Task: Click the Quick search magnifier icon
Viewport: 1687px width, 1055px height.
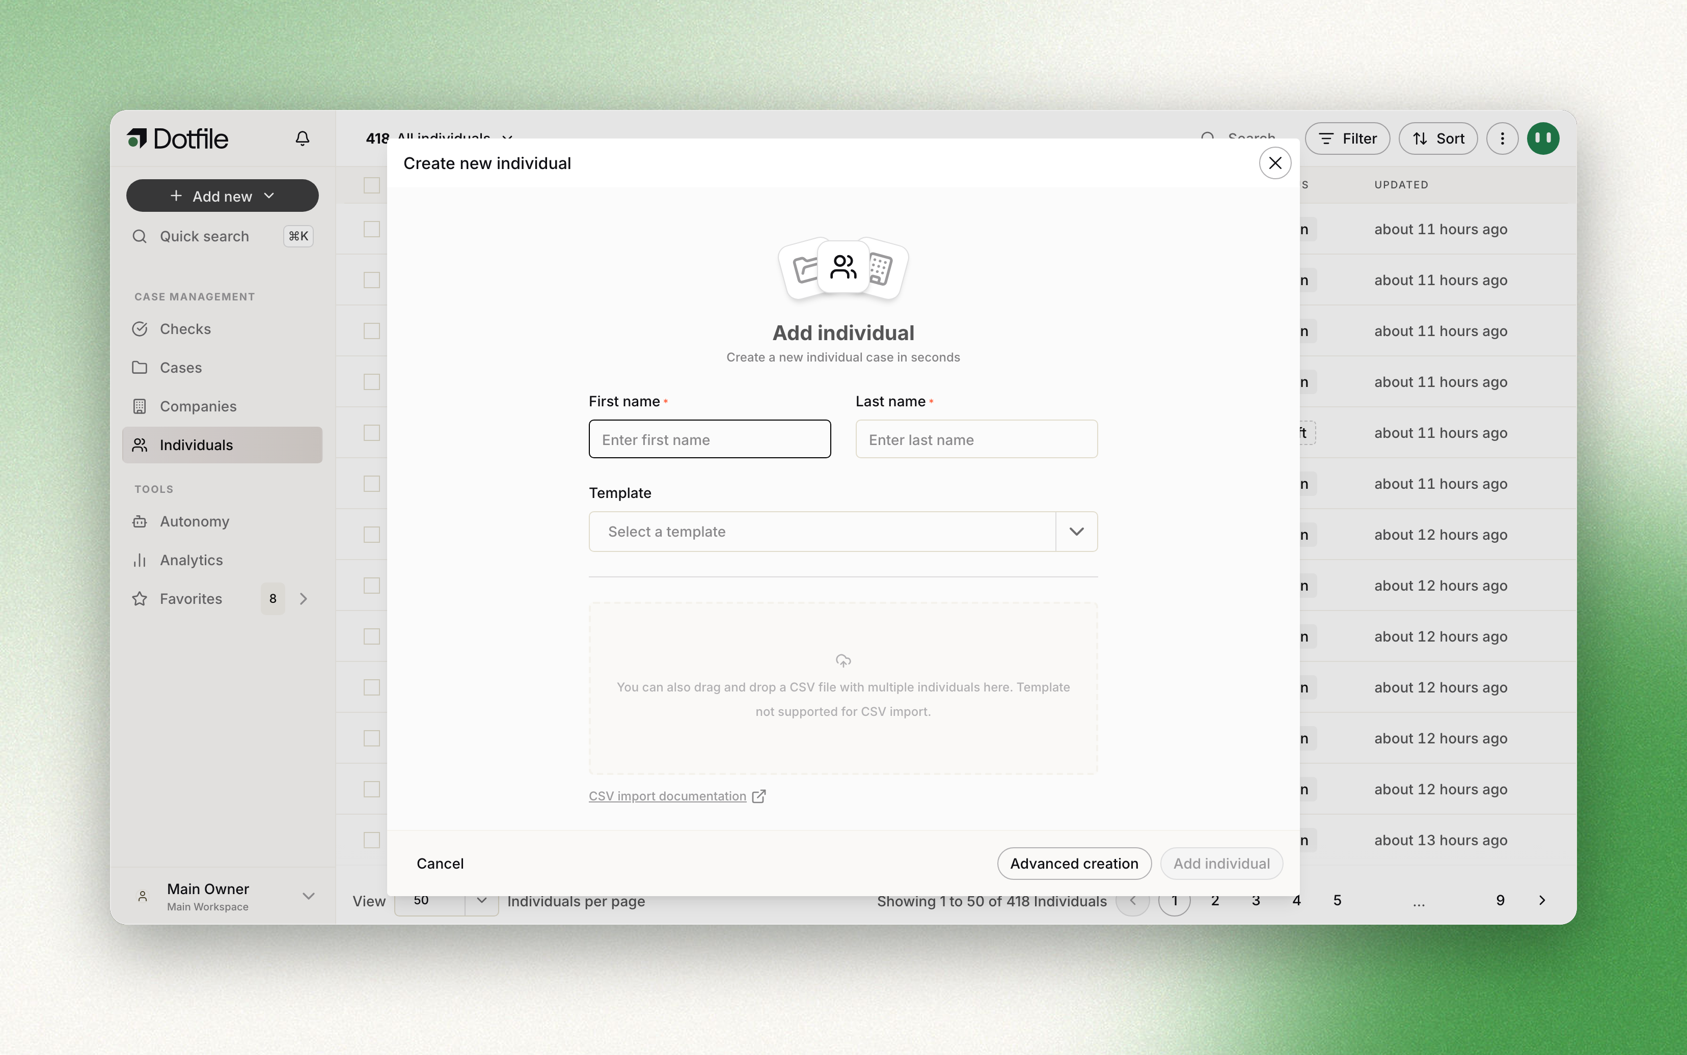Action: tap(140, 236)
